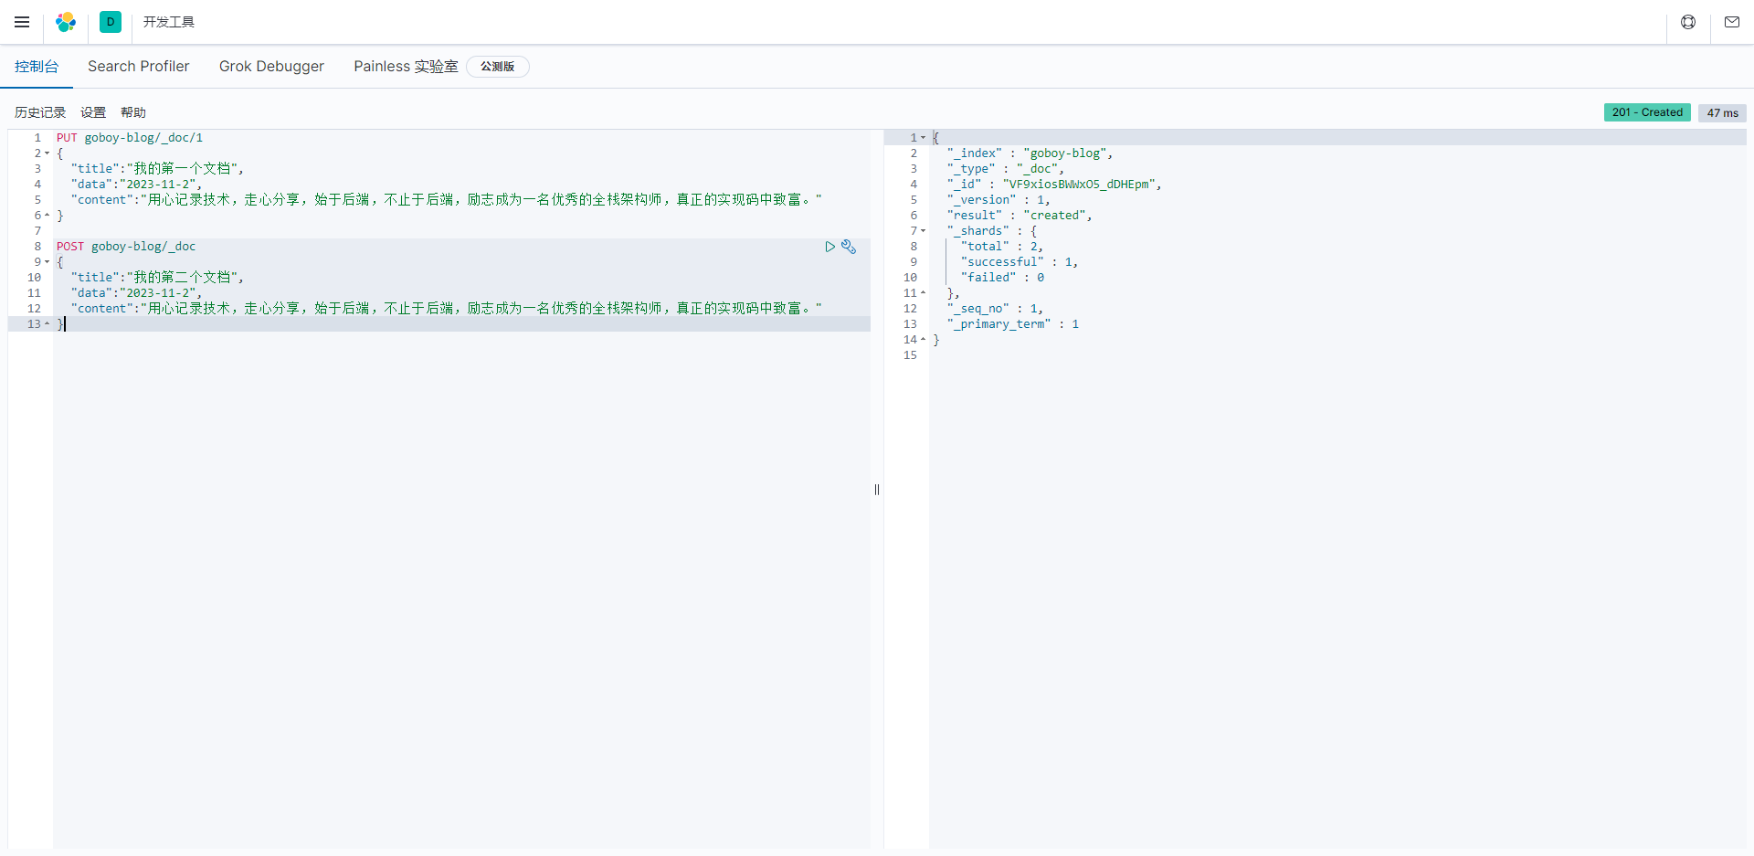Image resolution: width=1754 pixels, height=856 pixels.
Task: Click the fold end marker at response line 14
Action: 923,340
